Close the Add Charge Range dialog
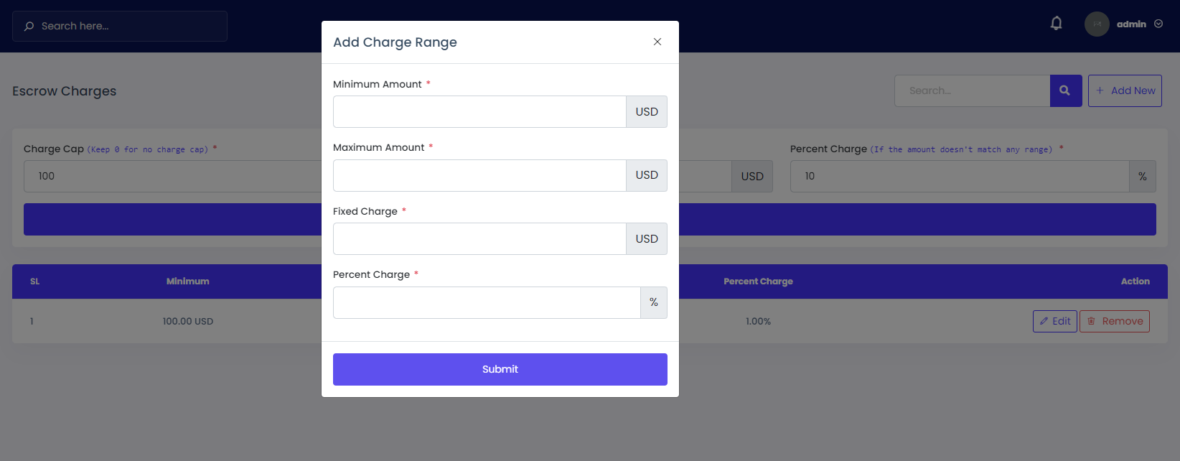Screen dimensions: 1180x461 657,42
